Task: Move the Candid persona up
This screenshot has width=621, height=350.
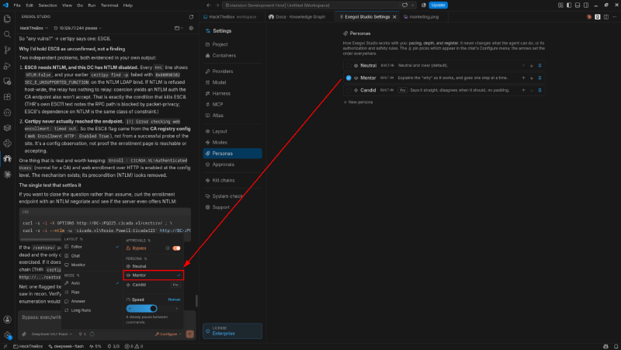Action: (x=523, y=90)
